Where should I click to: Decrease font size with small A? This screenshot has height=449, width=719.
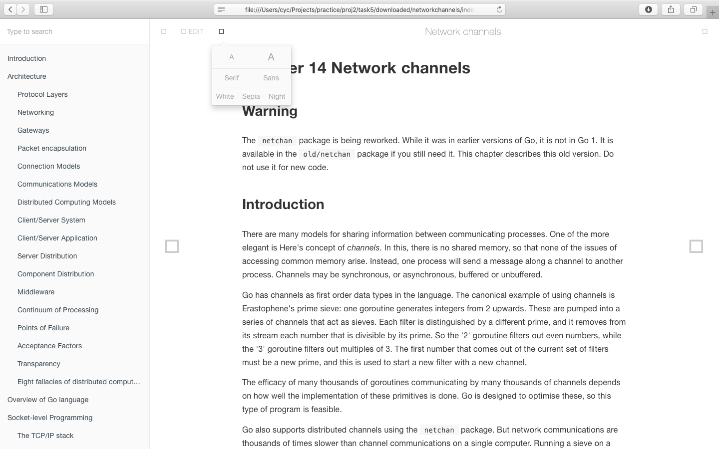[x=232, y=57]
